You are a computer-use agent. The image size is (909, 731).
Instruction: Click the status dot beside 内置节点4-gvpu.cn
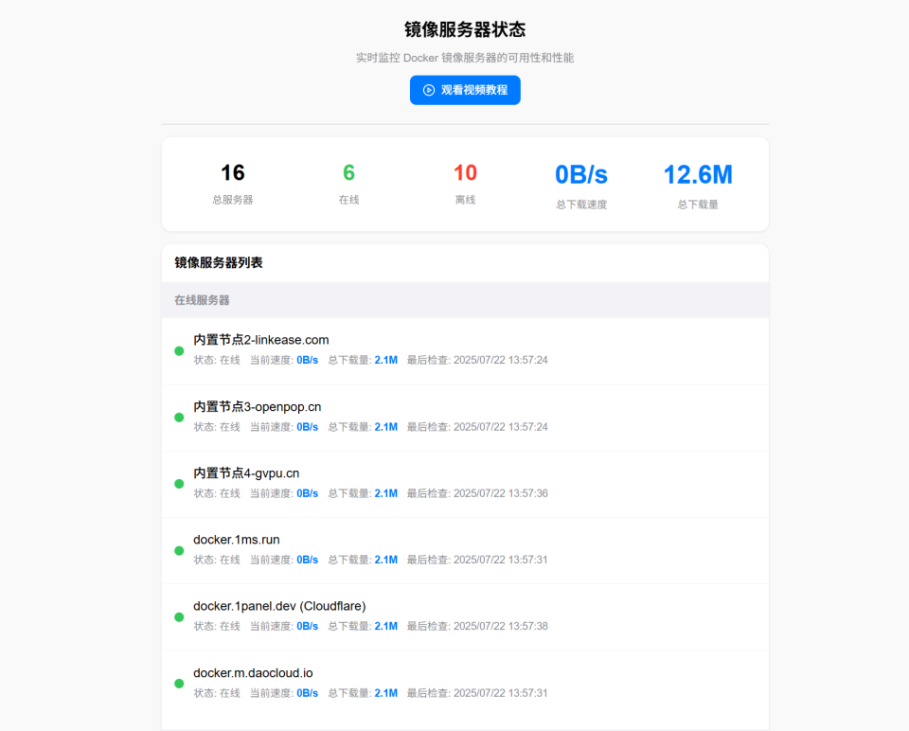(x=178, y=483)
